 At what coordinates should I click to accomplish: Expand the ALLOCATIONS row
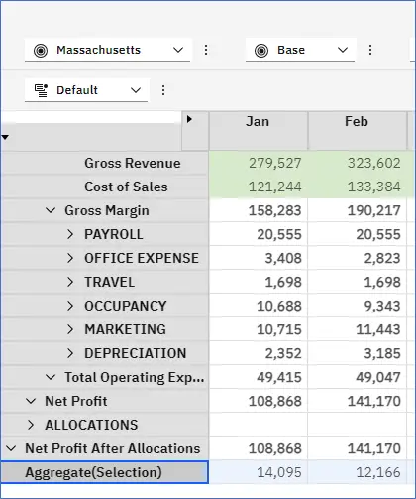point(31,425)
